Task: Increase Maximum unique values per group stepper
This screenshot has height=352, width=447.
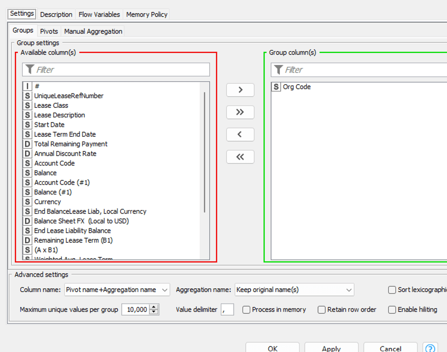Action: (x=154, y=307)
